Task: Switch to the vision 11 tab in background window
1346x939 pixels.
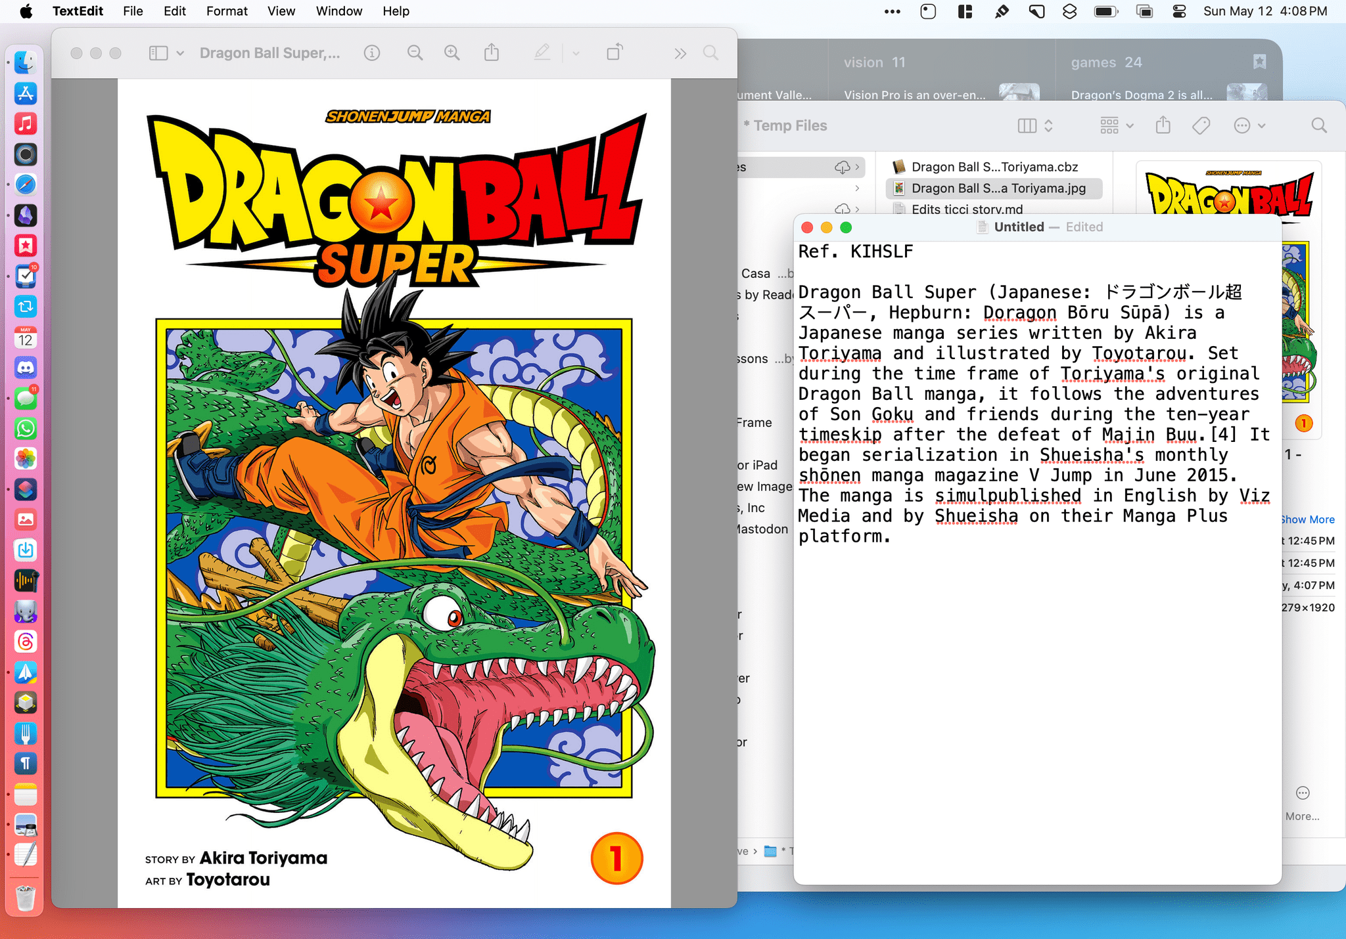Action: (x=875, y=62)
